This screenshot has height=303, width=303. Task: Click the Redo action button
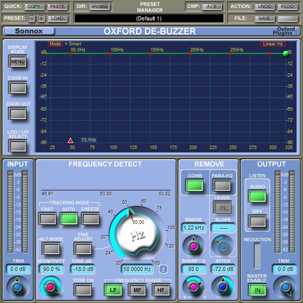click(x=287, y=6)
